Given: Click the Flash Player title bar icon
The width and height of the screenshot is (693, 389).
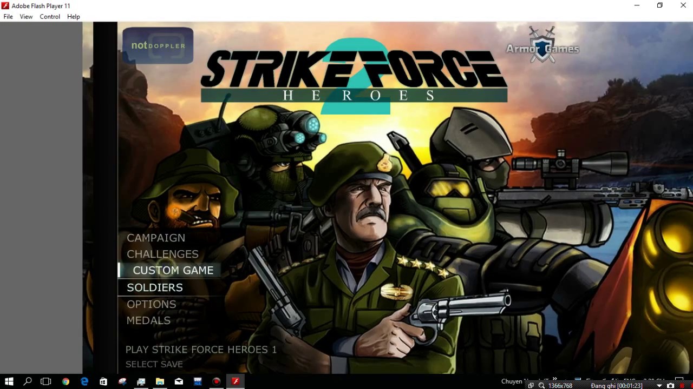Looking at the screenshot, I should coord(5,5).
